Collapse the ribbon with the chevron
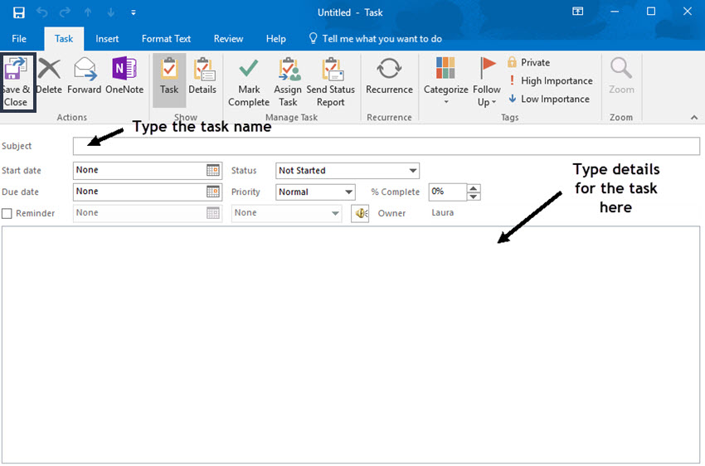The width and height of the screenshot is (705, 466). coord(694,117)
